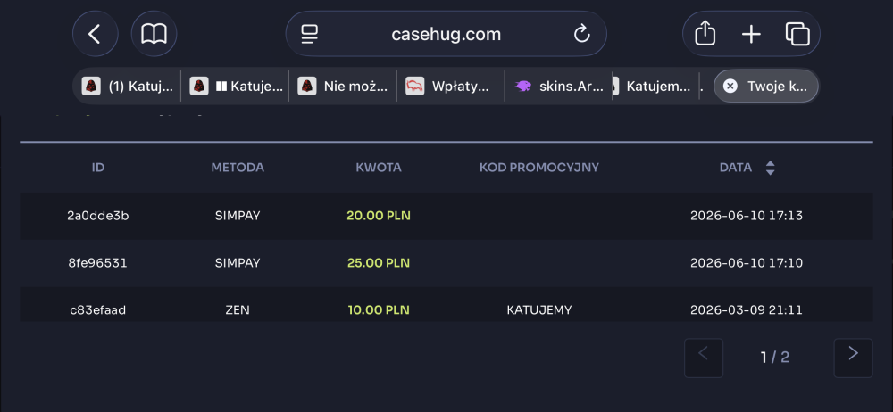Open the 'skins.Ar...' tab
The width and height of the screenshot is (893, 412).
559,87
